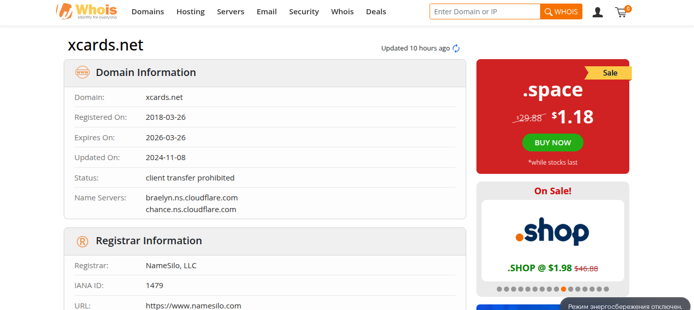
Task: Open the user account icon
Action: tap(598, 12)
